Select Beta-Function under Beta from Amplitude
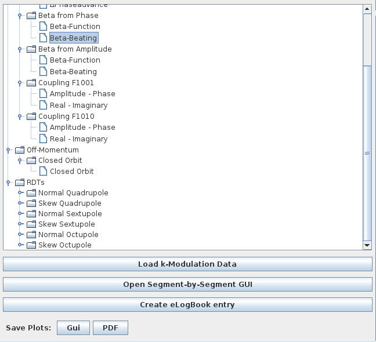 [75, 60]
